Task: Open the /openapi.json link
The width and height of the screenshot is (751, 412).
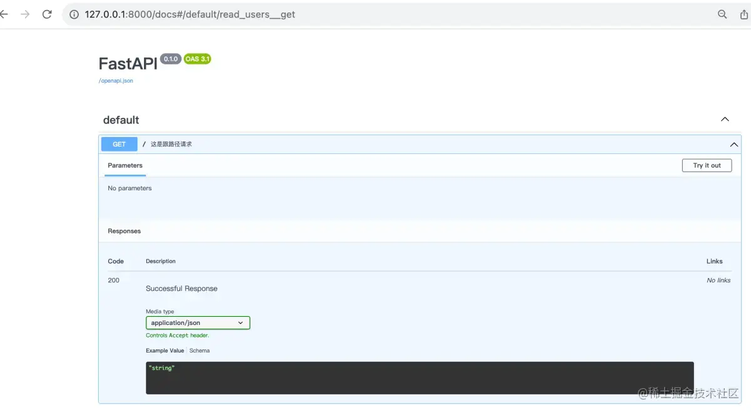Action: 116,81
